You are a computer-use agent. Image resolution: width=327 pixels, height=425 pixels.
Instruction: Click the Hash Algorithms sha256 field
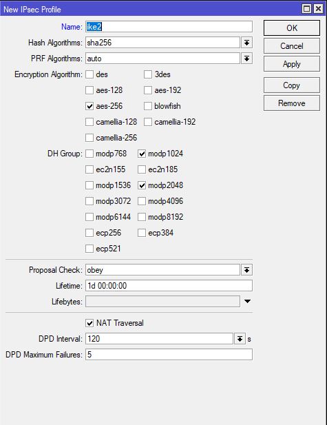coord(162,43)
